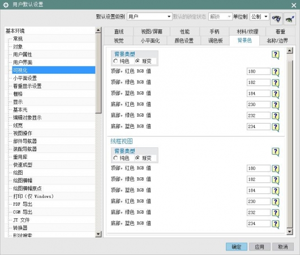Open help for first bottom blue RGB value
This screenshot has width=300, height=255.
[x=276, y=127]
